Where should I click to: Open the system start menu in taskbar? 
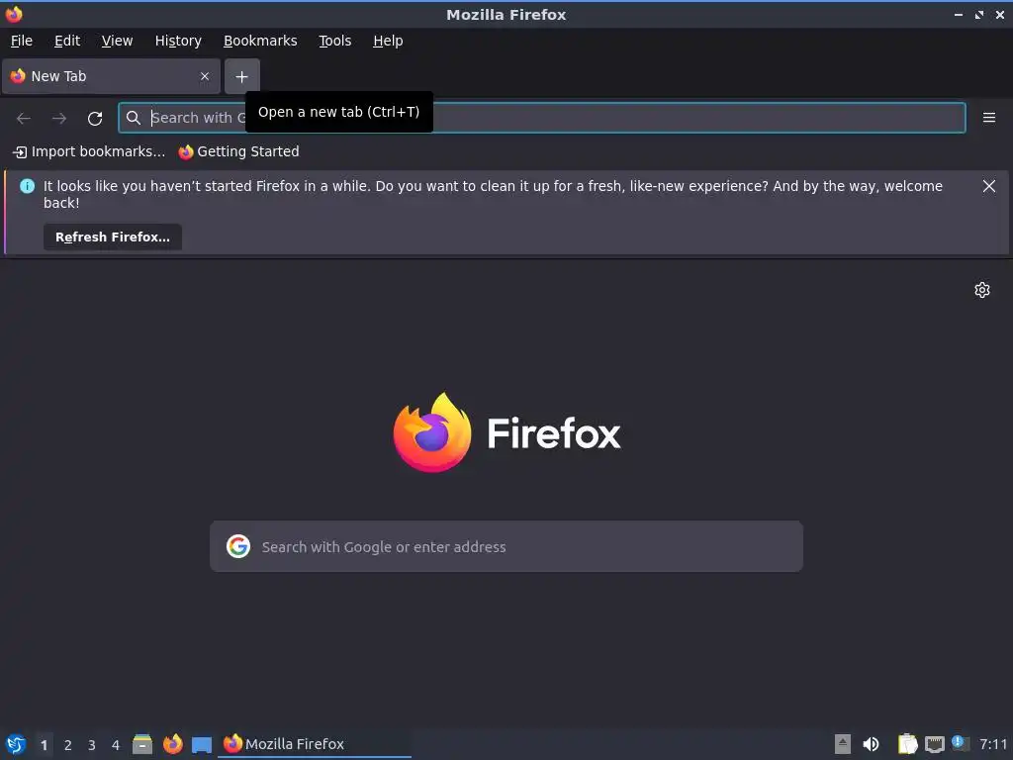[x=16, y=744]
